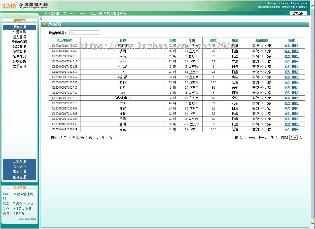The image size is (315, 229).
Task: Click 删除 for the 空调 row
Action: [x=295, y=124]
